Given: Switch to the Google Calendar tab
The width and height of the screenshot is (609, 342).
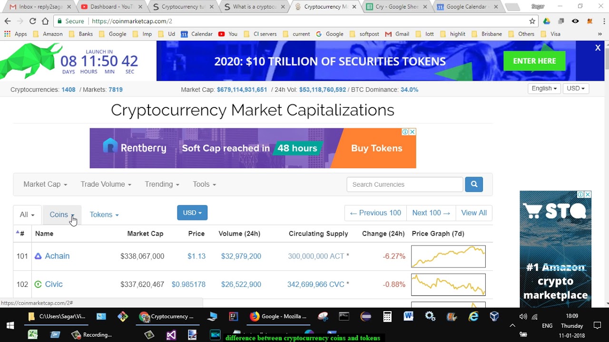Looking at the screenshot, I should pos(467,7).
